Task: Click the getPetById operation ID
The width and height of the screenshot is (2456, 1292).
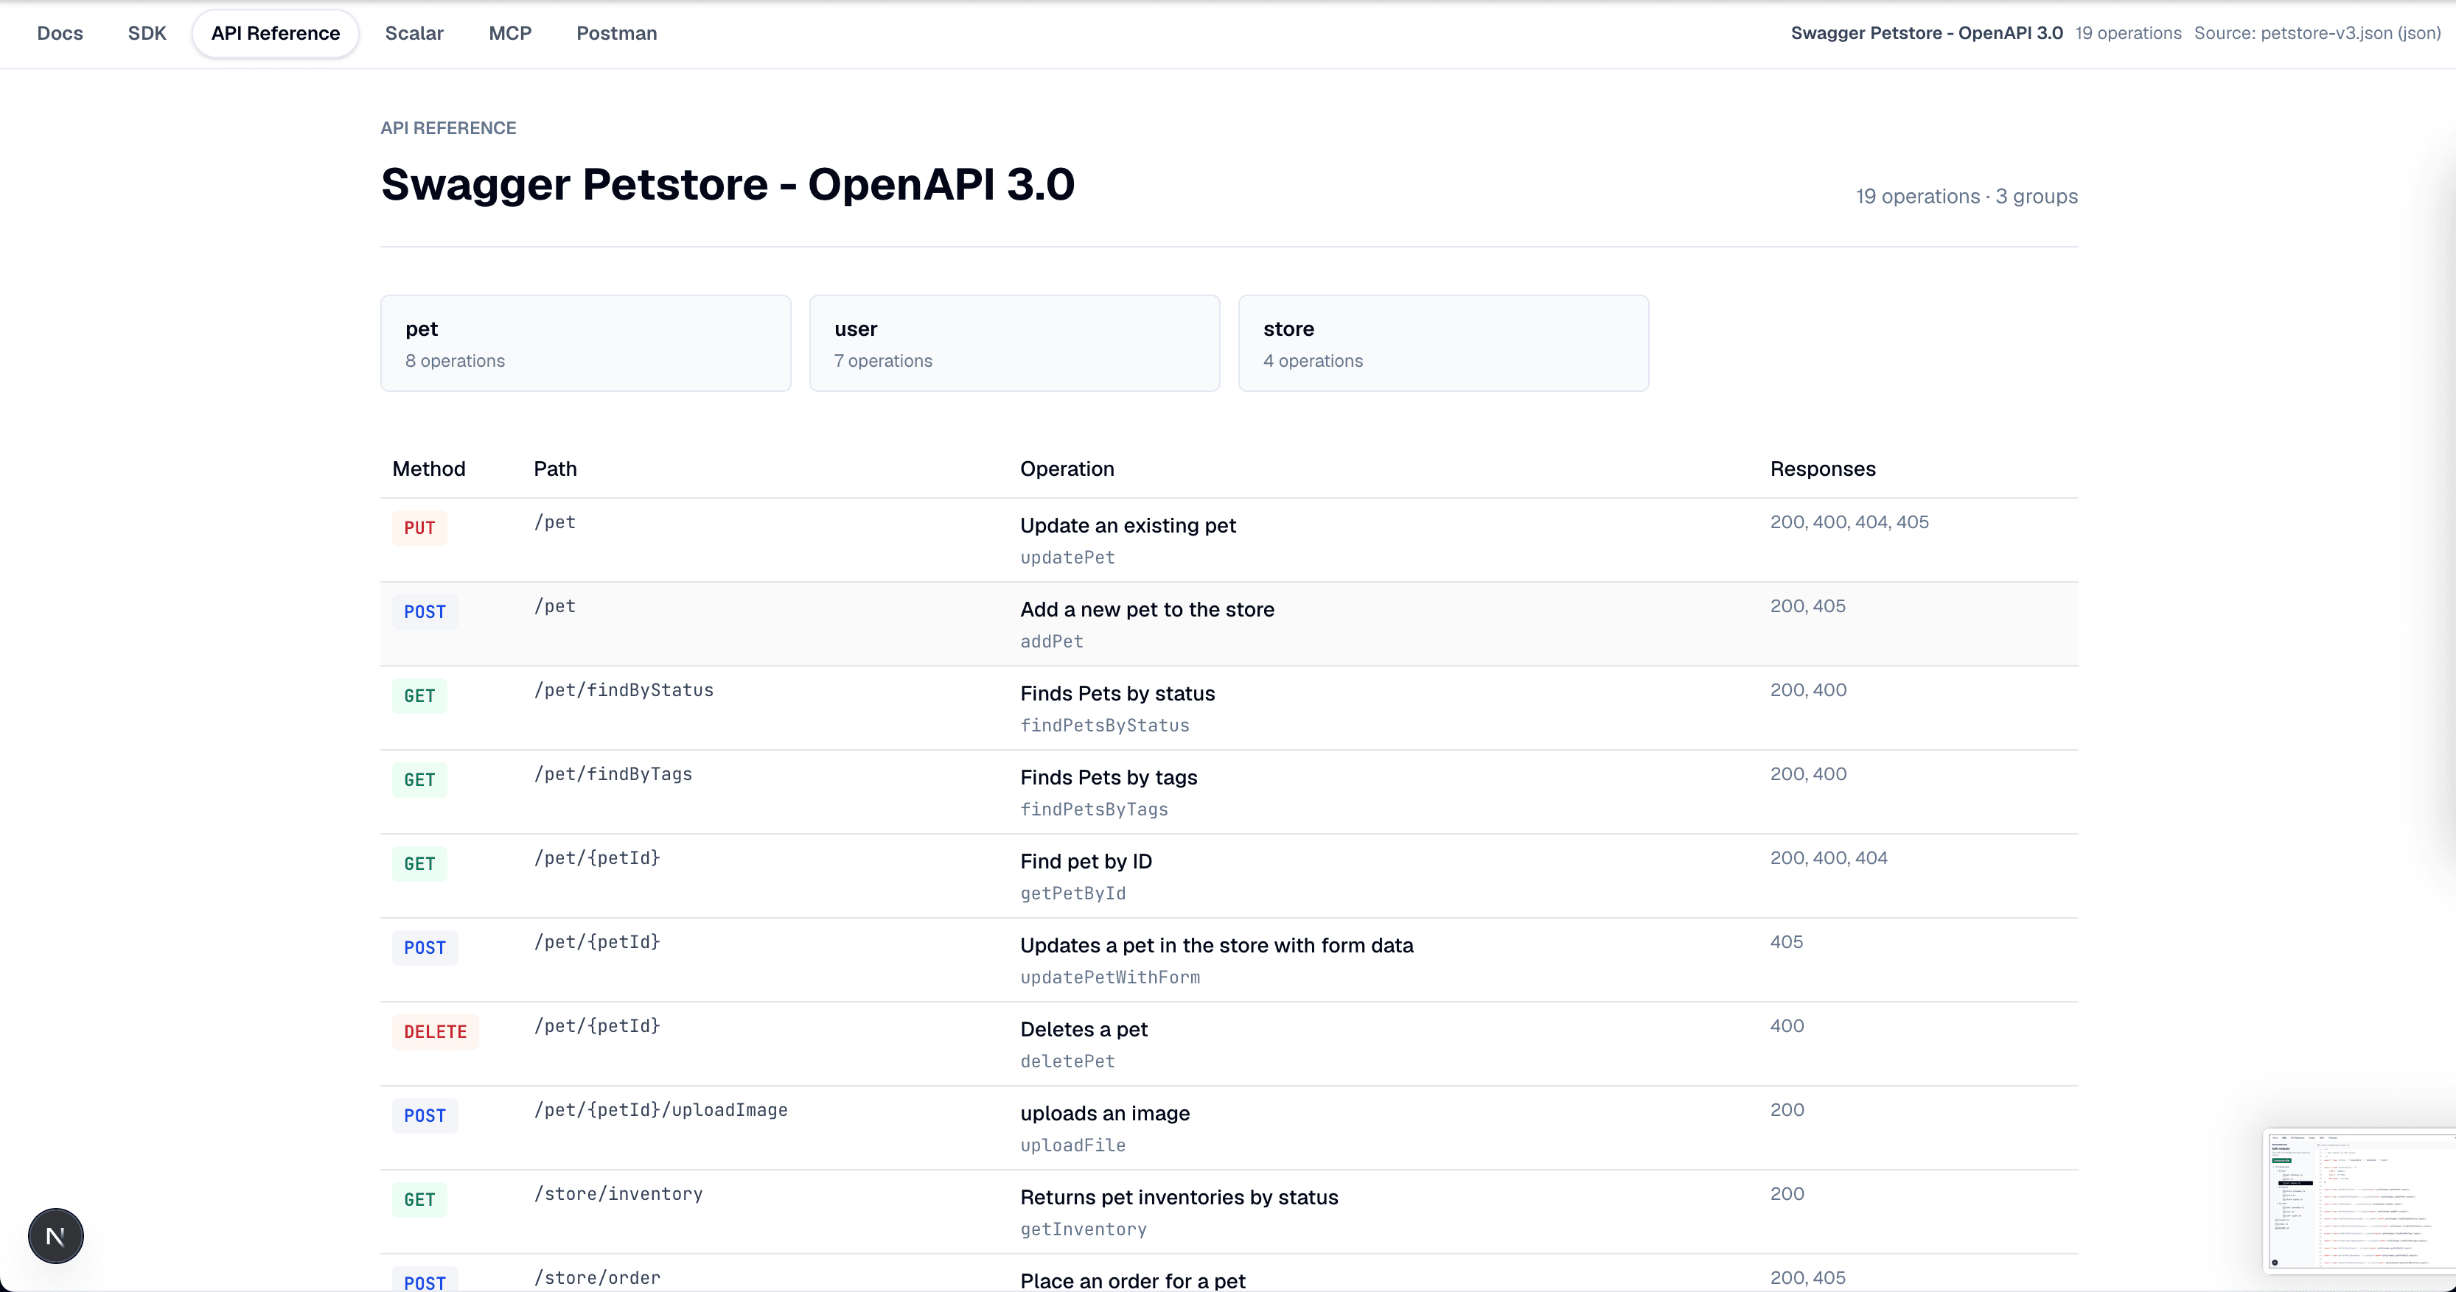Action: click(1072, 893)
